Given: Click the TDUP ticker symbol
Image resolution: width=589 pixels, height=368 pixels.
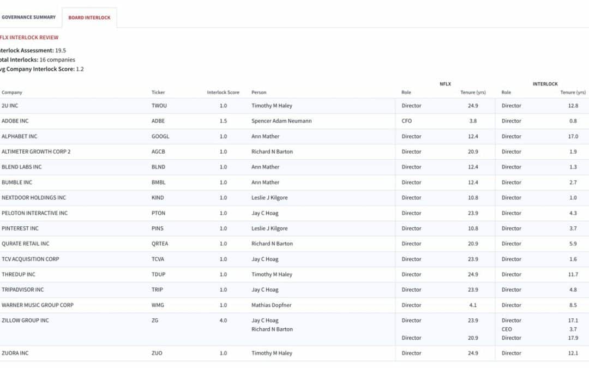Looking at the screenshot, I should coord(159,274).
